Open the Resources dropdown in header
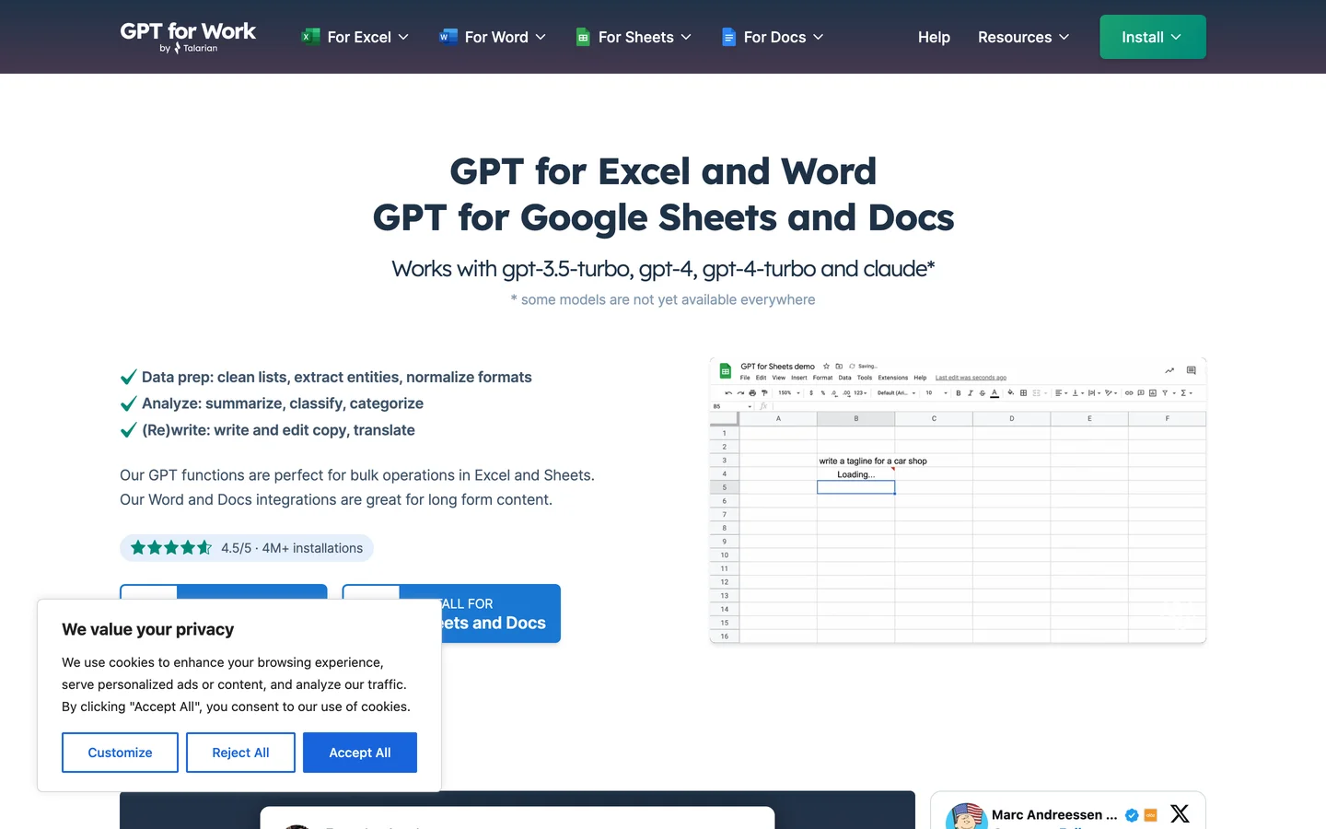Screen dimensions: 1326x829 coord(1023,37)
